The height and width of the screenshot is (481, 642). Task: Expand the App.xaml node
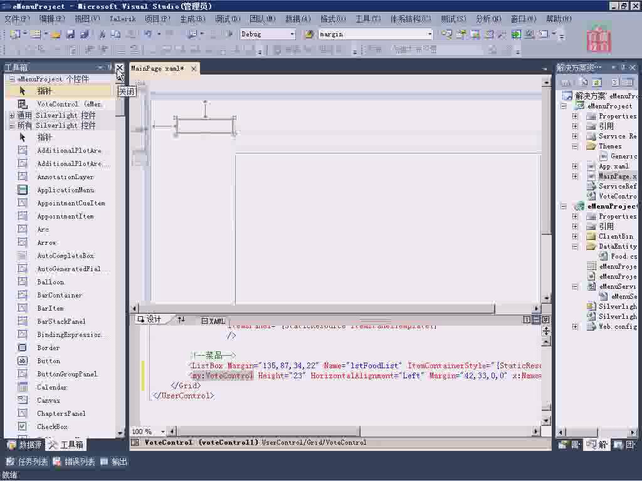pos(575,167)
